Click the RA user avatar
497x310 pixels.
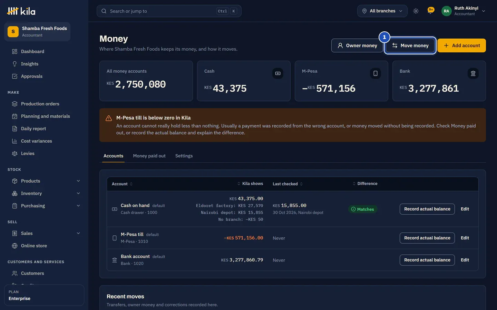pyautogui.click(x=446, y=11)
